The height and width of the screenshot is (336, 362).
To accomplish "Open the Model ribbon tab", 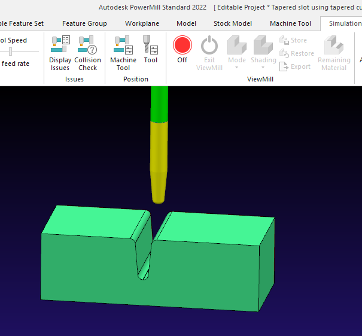I will point(186,23).
